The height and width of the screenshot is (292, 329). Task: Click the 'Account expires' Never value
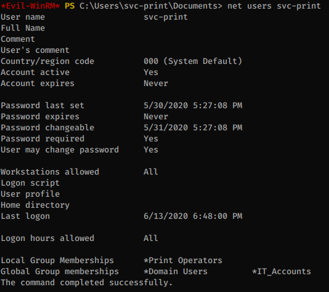156,84
